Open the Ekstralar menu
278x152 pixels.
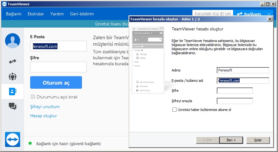36,14
